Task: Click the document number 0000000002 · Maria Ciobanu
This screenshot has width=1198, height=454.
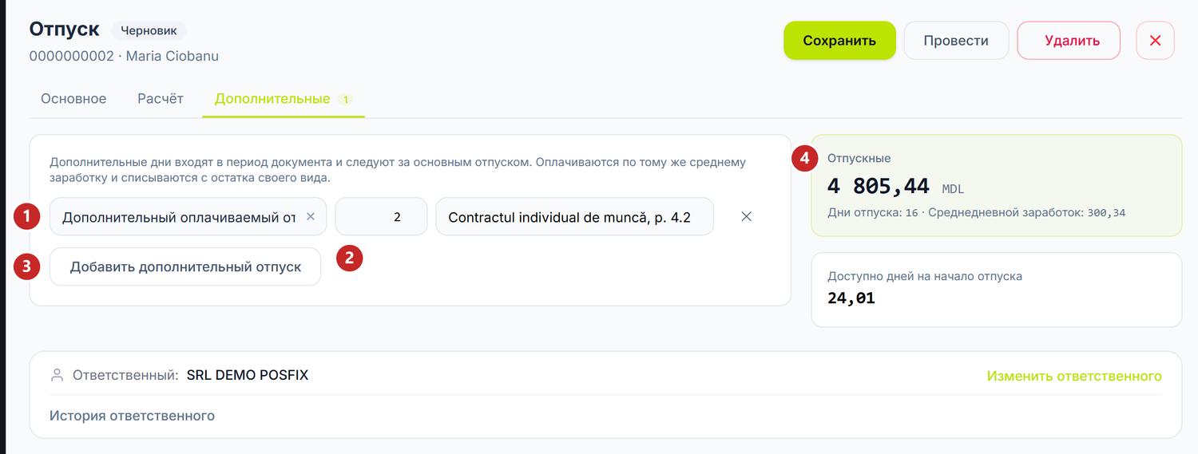Action: point(124,56)
